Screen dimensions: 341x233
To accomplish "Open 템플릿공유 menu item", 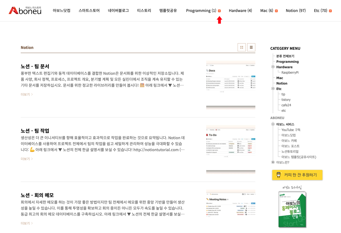I will [168, 11].
